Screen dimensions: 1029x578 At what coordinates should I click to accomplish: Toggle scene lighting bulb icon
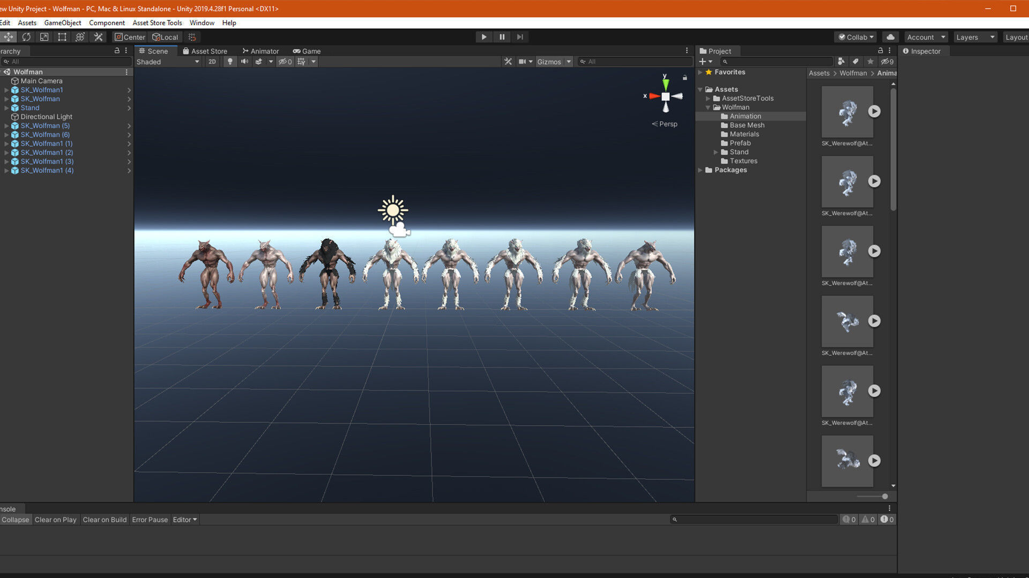click(x=230, y=62)
